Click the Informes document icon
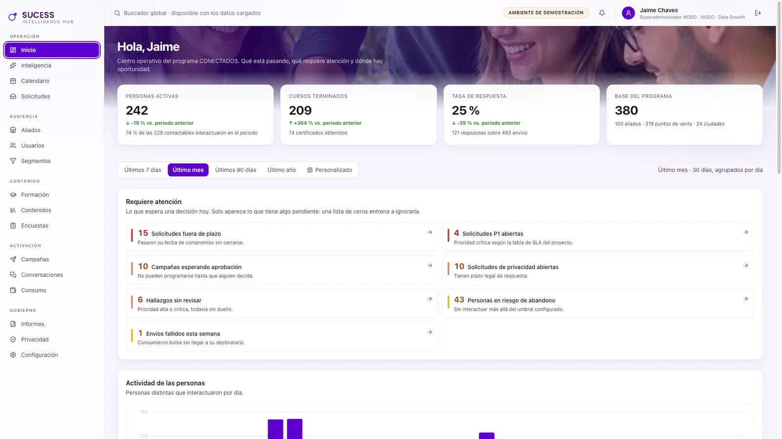 click(13, 324)
